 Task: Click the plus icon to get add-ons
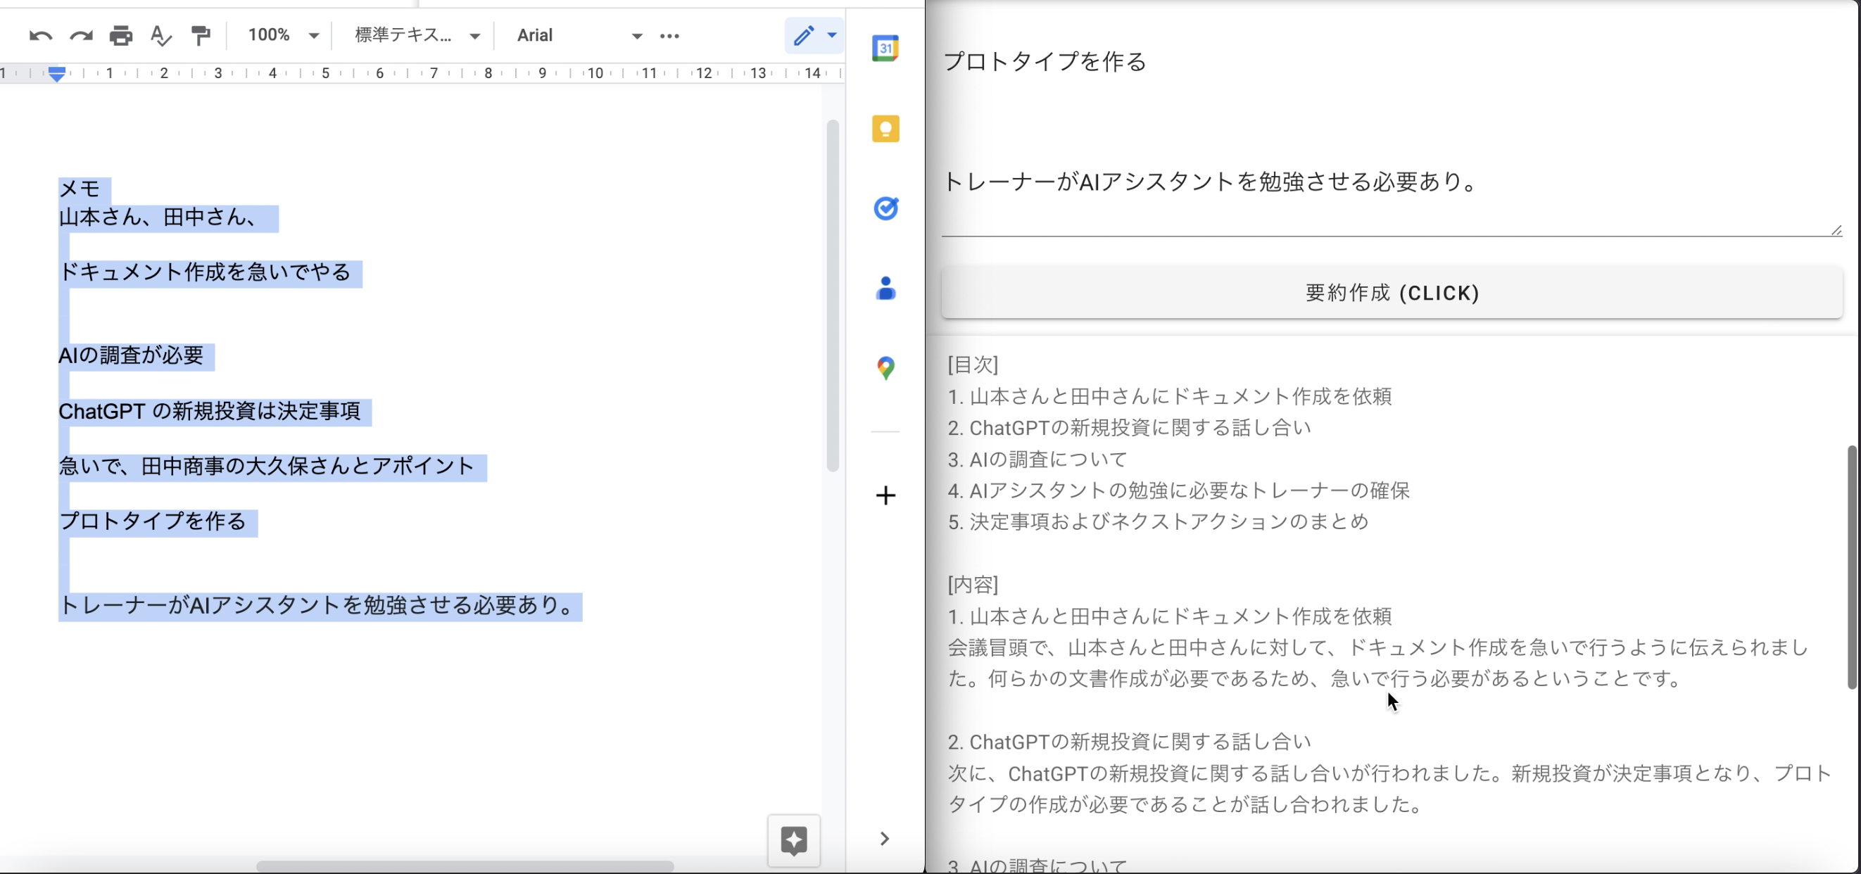[x=885, y=495]
